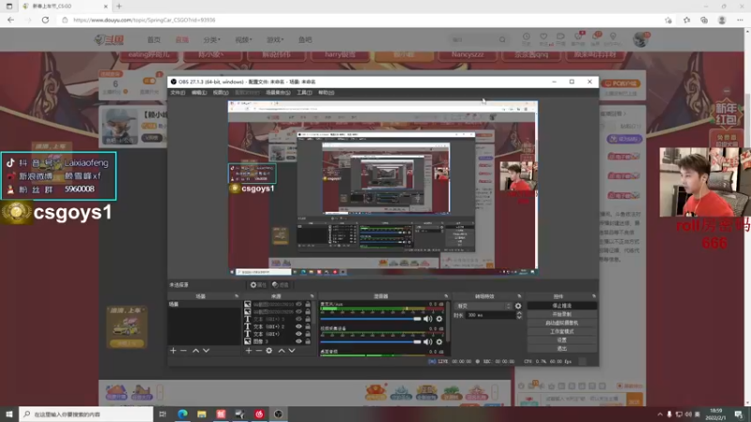Screen dimensions: 751x422
Task: Open the OBS 视图 menu
Action: [221, 93]
